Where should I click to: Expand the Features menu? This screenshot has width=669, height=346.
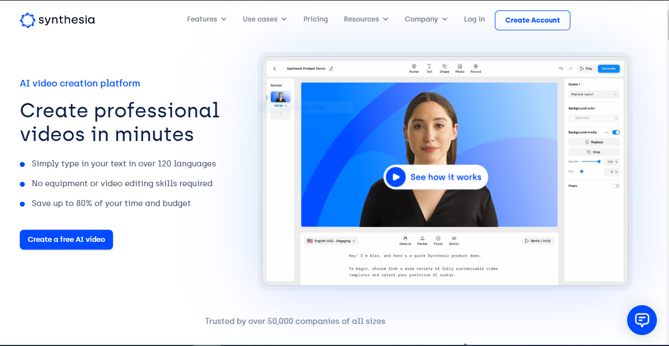[x=207, y=19]
